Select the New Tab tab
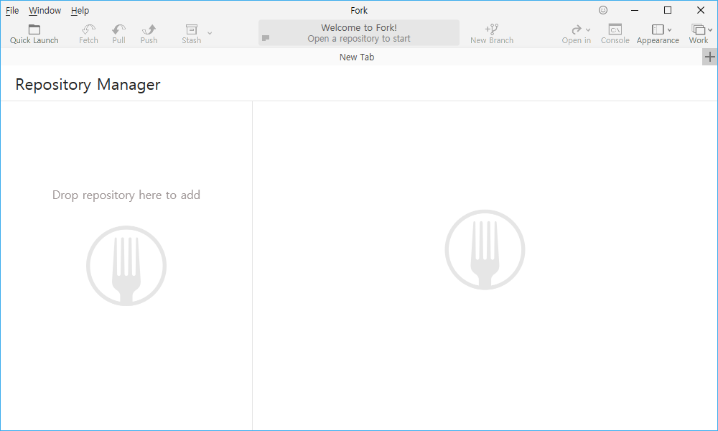The width and height of the screenshot is (718, 431). 357,57
